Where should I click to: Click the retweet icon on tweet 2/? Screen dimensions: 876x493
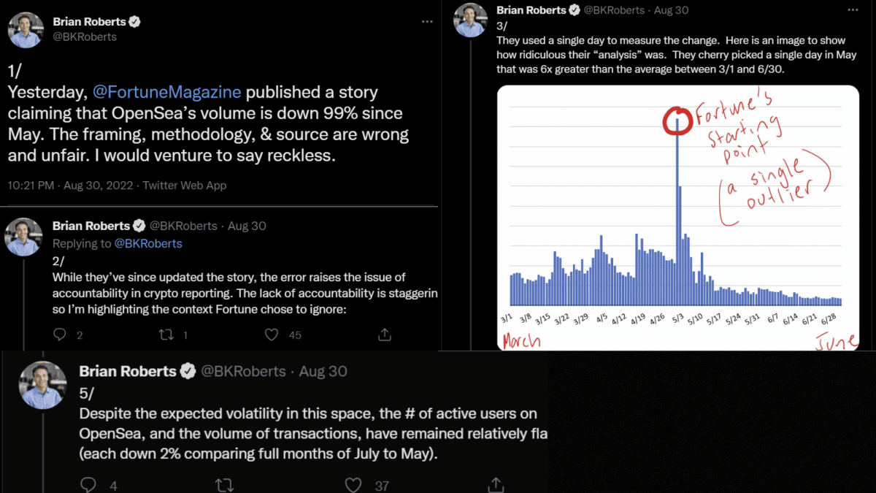(x=165, y=335)
